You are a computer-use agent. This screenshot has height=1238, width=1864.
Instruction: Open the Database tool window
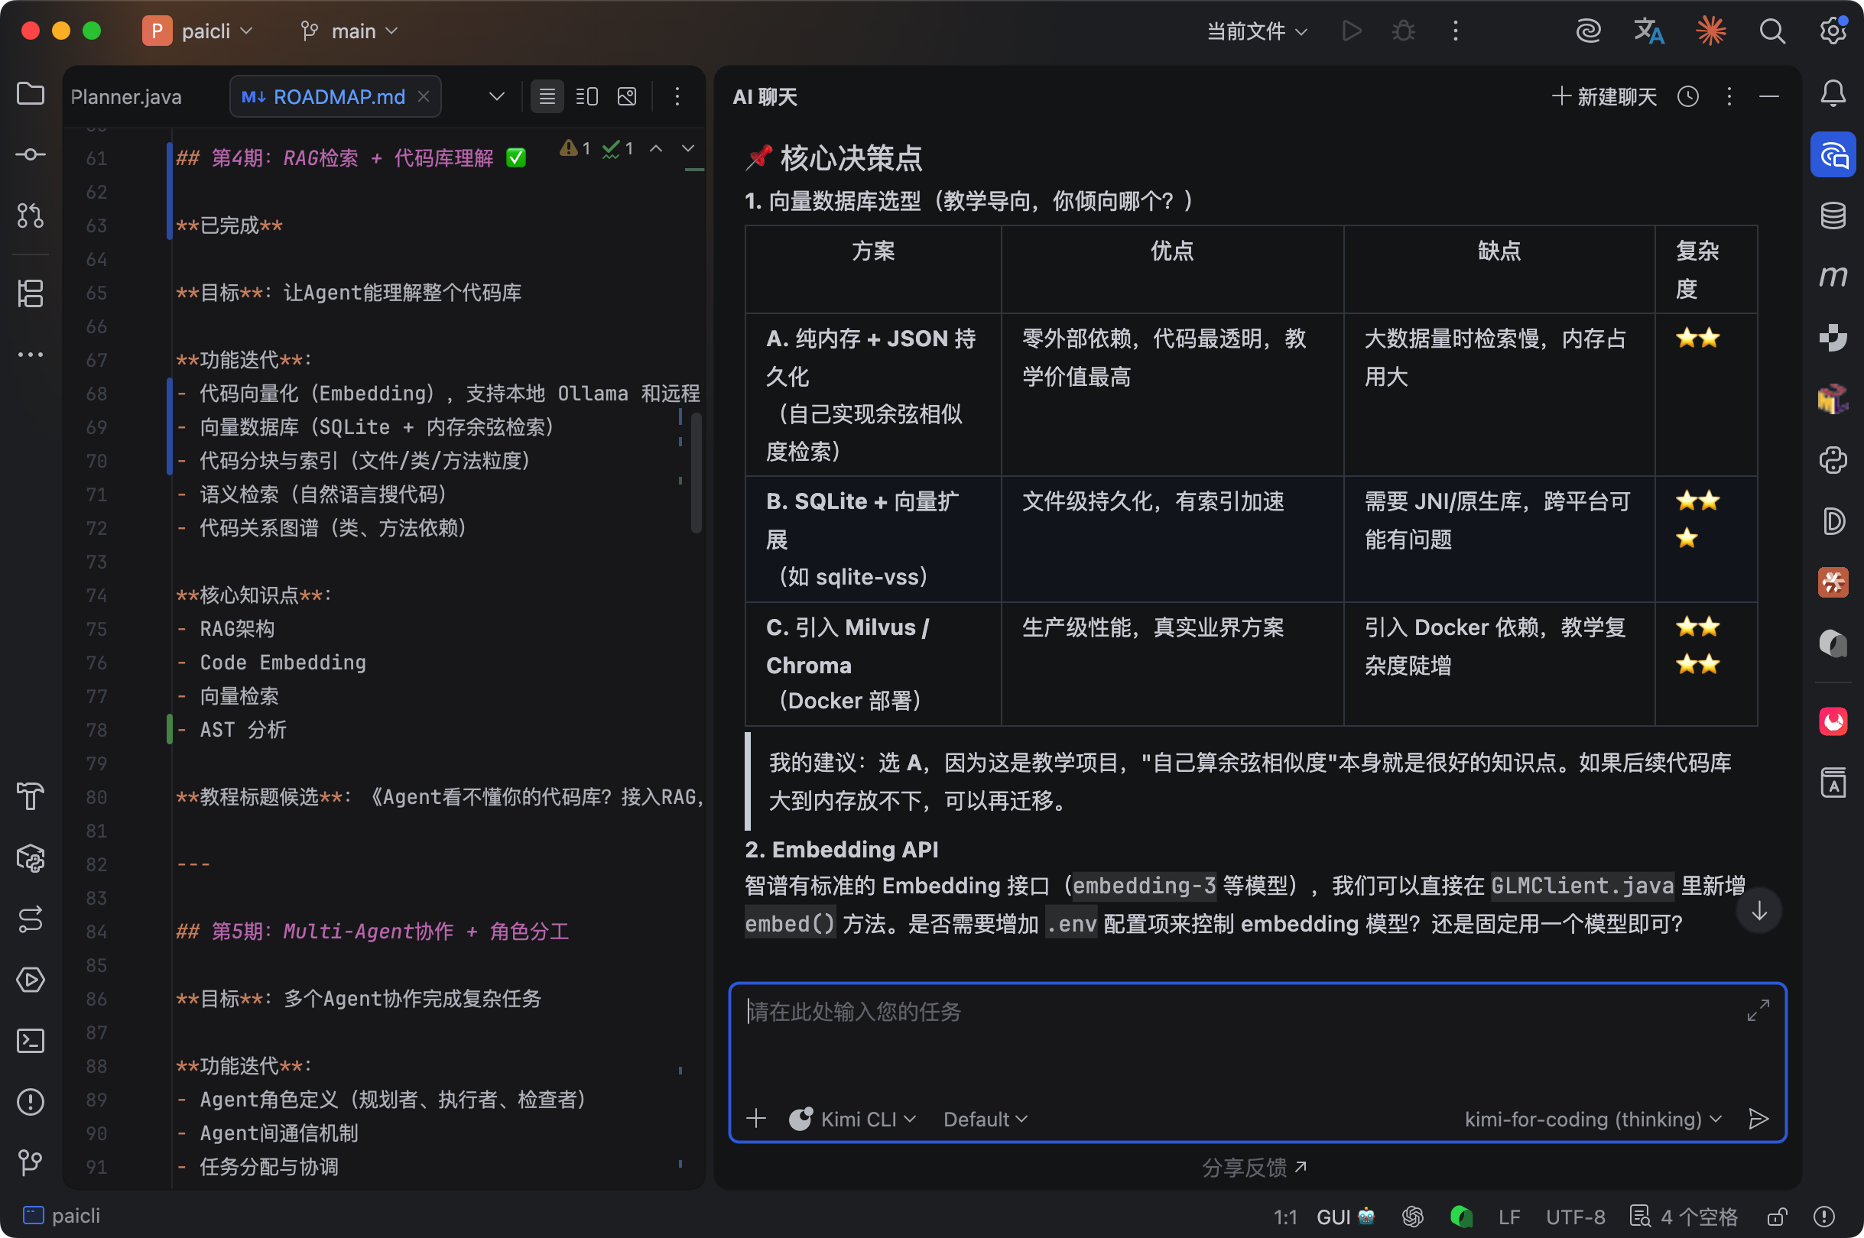[1833, 215]
